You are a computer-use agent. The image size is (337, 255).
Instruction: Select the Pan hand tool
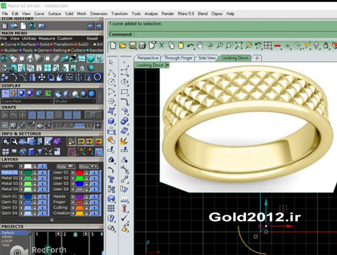click(200, 46)
